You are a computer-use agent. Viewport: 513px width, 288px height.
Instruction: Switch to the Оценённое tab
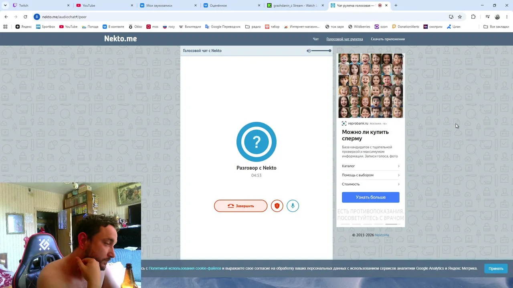232,6
